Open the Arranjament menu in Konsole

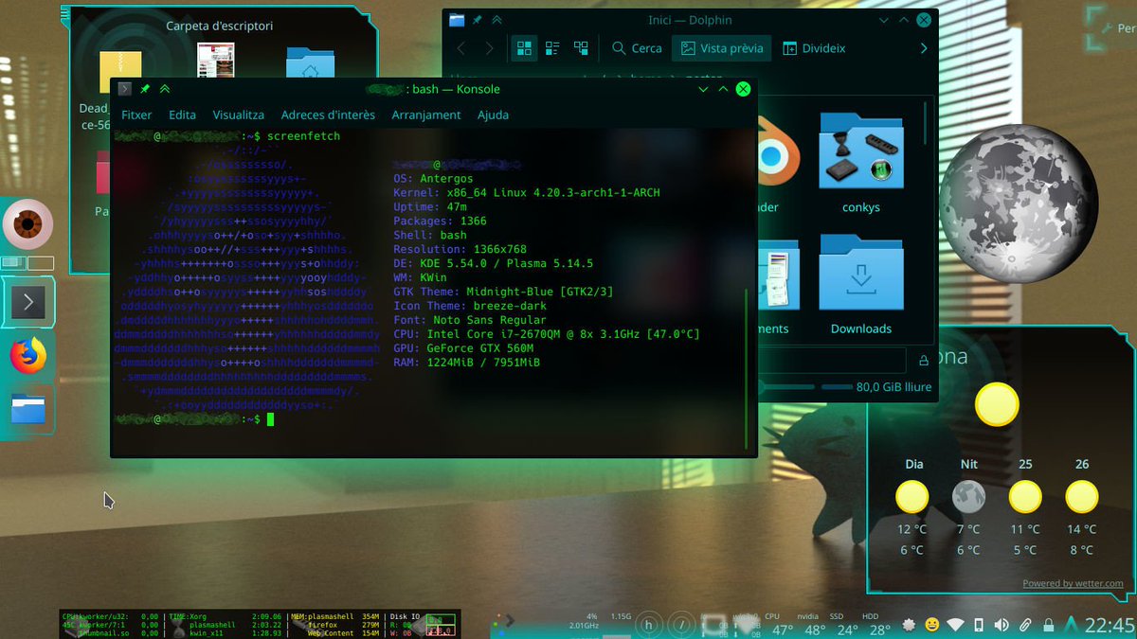[426, 115]
